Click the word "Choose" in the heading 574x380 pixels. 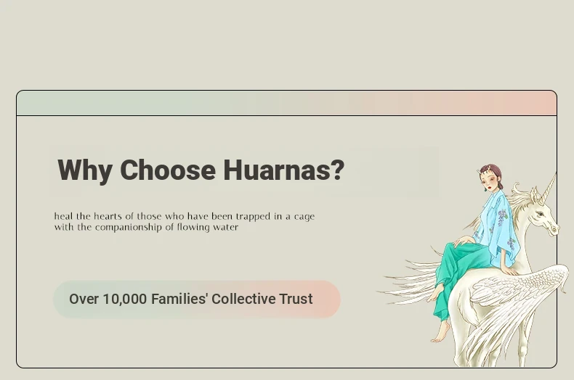pos(168,171)
